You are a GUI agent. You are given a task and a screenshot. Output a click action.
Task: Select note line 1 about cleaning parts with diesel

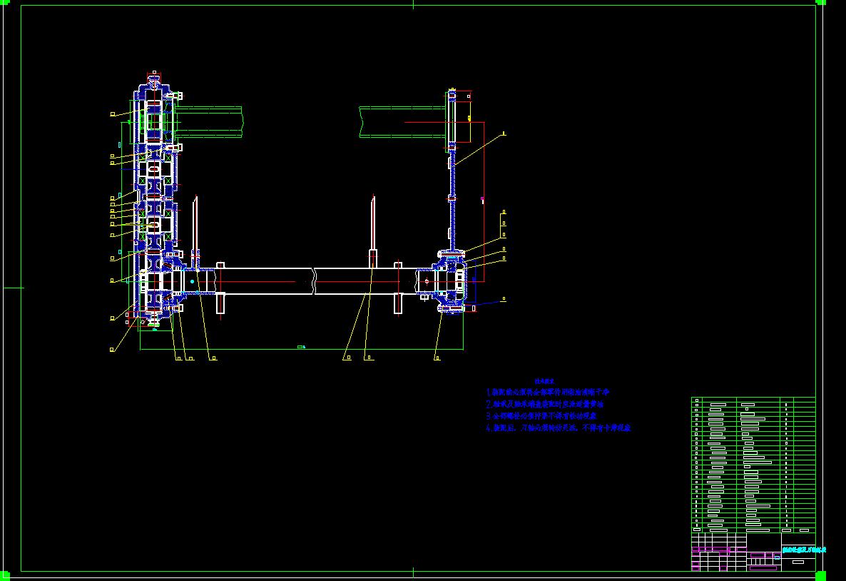548,392
